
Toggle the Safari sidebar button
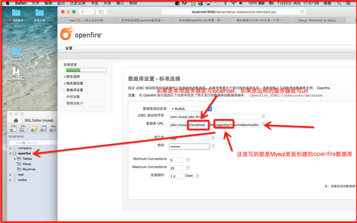click(101, 12)
